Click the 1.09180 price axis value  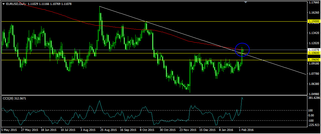[314, 64]
